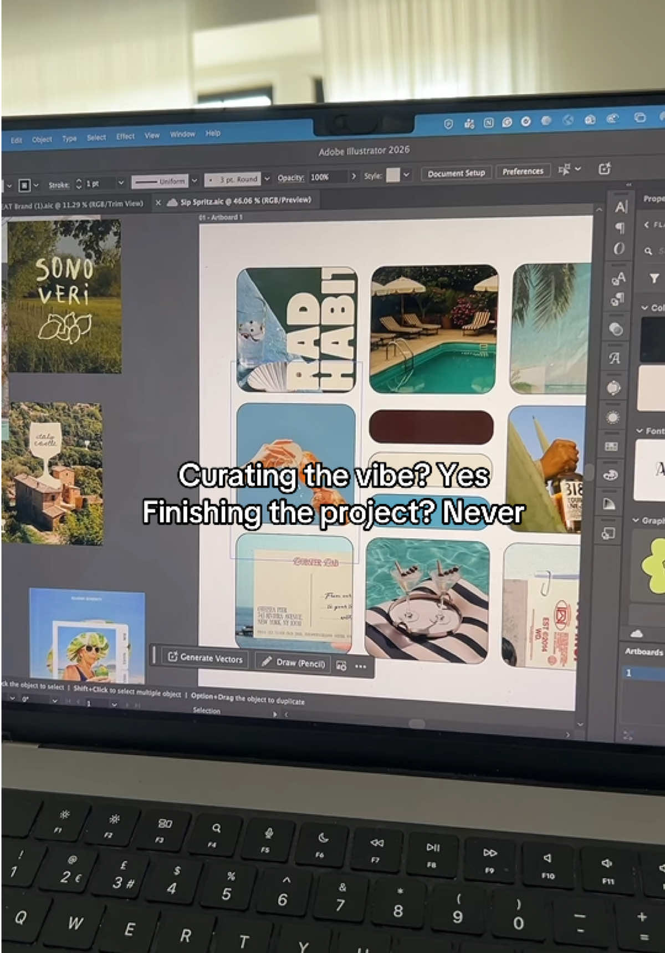The image size is (665, 953).
Task: Open the artboard navigation dropdown in status bar
Action: [114, 705]
